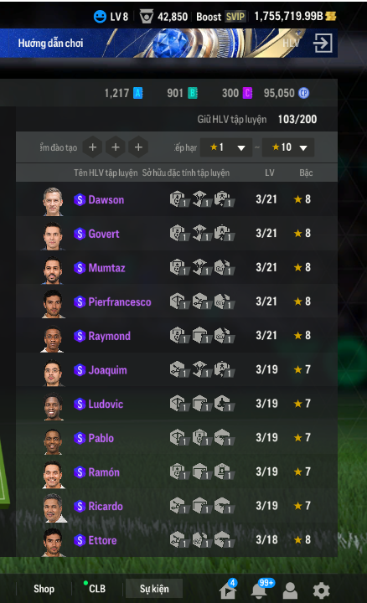Viewport: 367px width, 603px height.
Task: Open notifications bell with 99+ badge
Action: (x=261, y=589)
